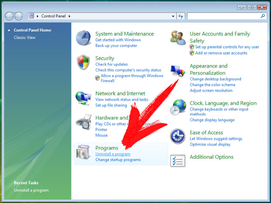Click the Forward navigation arrow button
271x203 pixels.
coord(18,16)
